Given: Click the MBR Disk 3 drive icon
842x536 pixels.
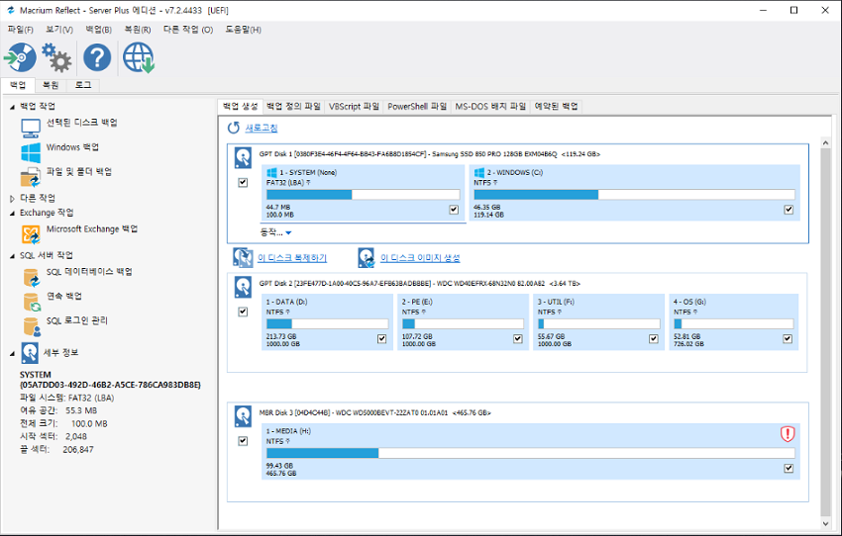Looking at the screenshot, I should (x=243, y=416).
